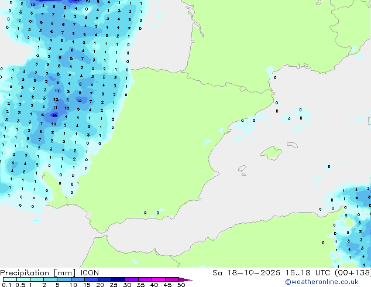Screen dimensions: 371x287
Task: Select the legend swatch between 5 and 10
Action: pyautogui.click(x=64, y=279)
